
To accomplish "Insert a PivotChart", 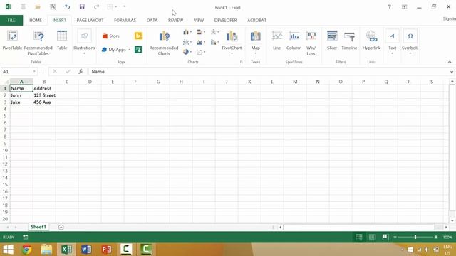I will coord(232,39).
